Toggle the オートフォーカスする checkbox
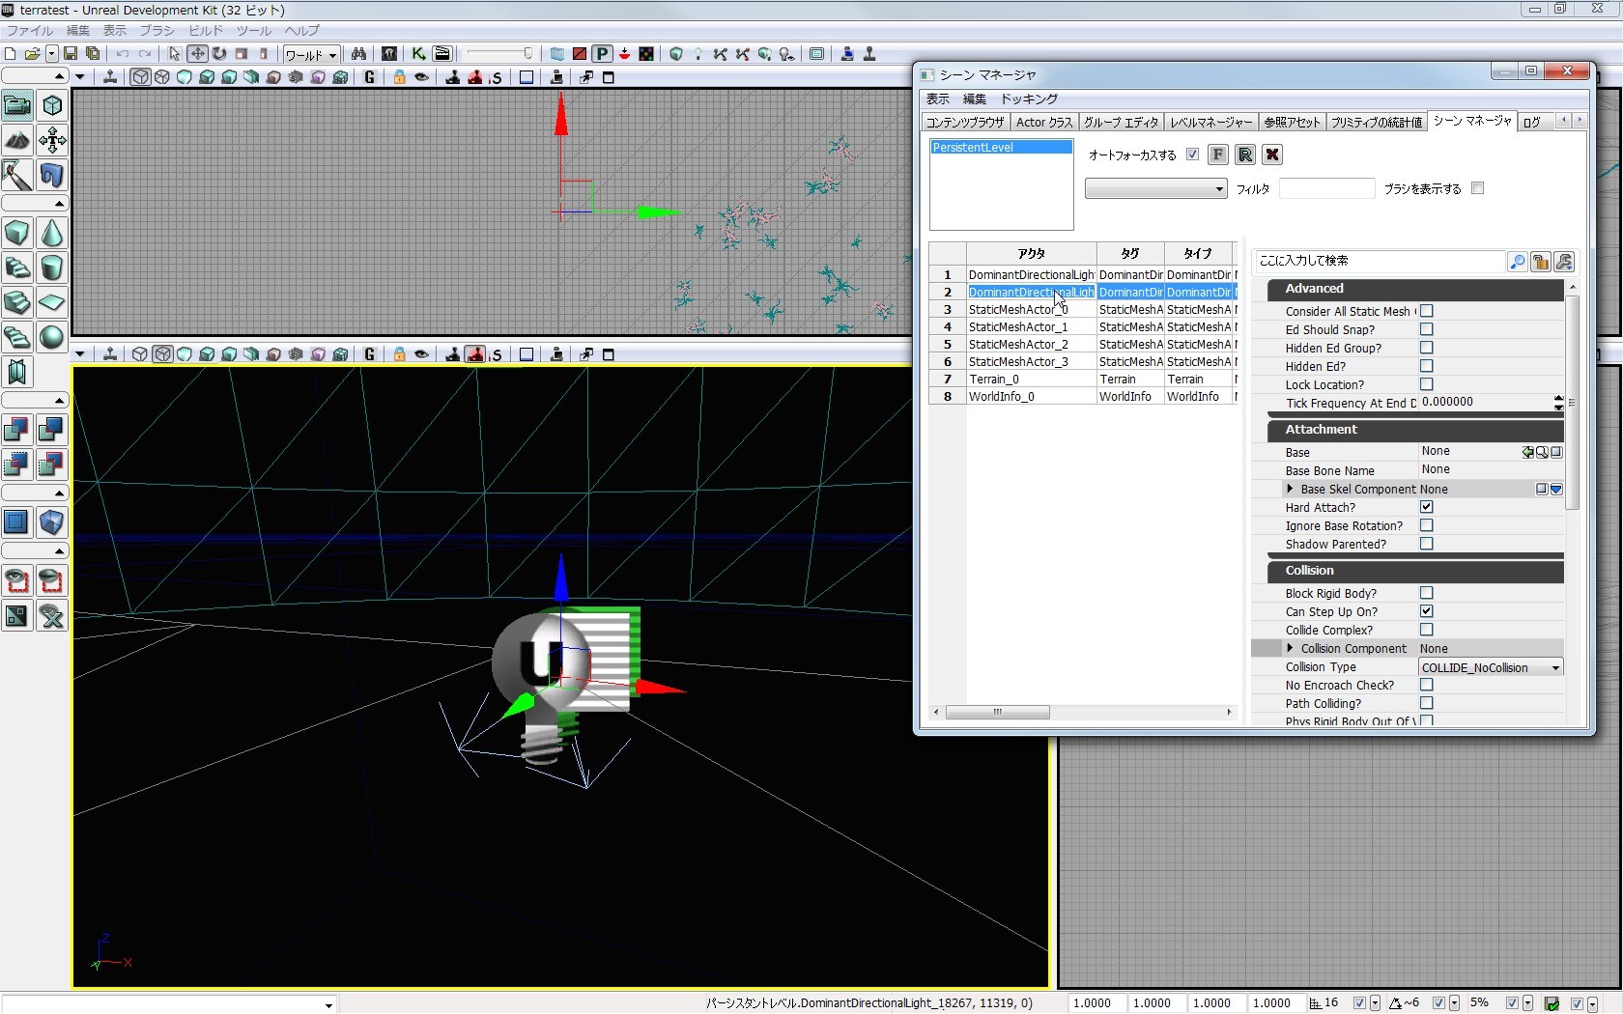The height and width of the screenshot is (1014, 1623). 1192,155
